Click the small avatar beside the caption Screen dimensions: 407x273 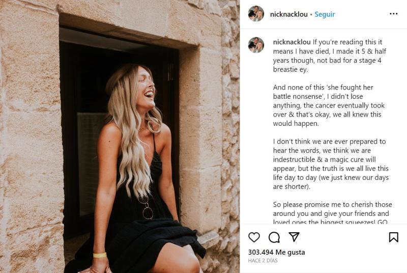[x=256, y=45]
